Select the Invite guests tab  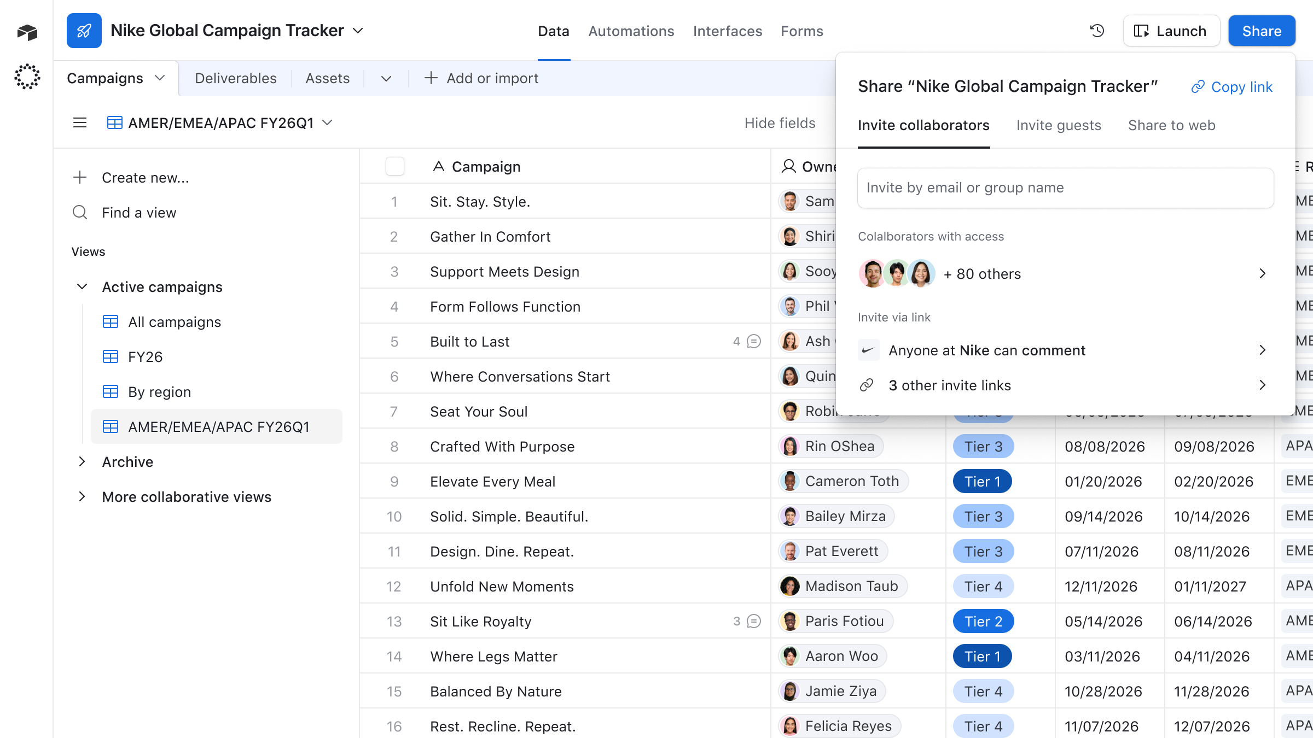tap(1059, 125)
